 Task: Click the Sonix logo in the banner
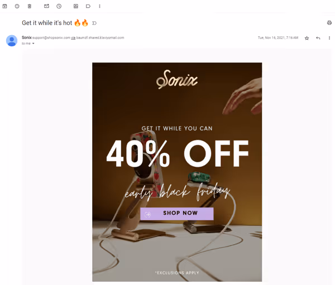[x=177, y=80]
